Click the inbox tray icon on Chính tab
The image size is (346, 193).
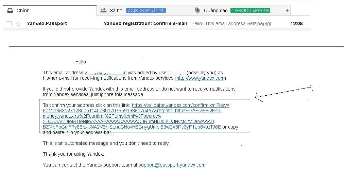click(x=10, y=11)
